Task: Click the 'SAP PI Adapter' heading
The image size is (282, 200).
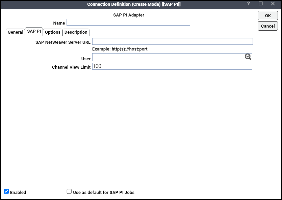Action: [x=129, y=15]
